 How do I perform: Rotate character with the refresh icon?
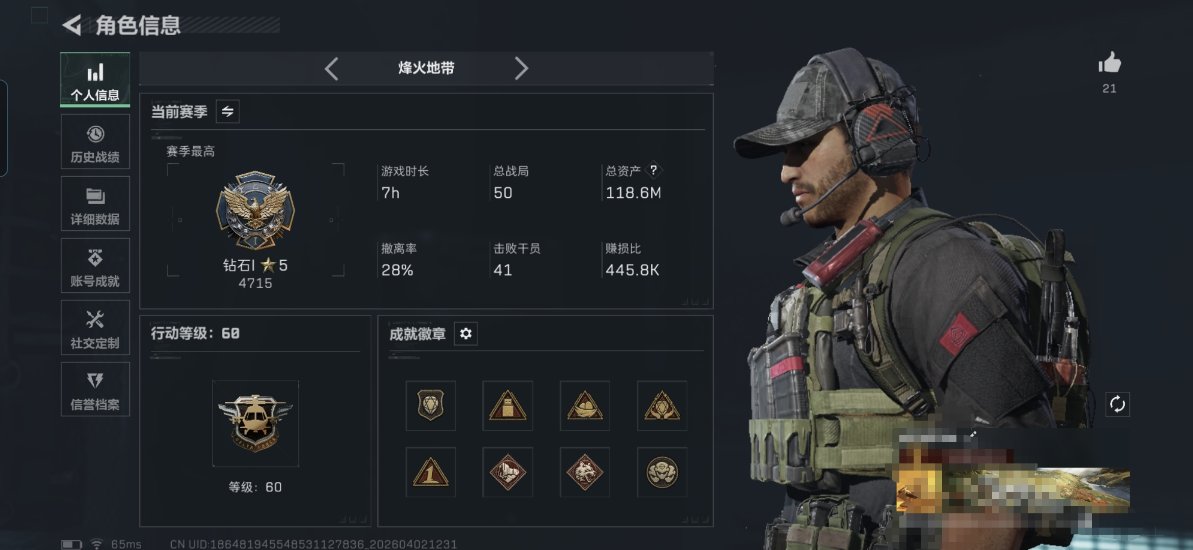pyautogui.click(x=1117, y=404)
